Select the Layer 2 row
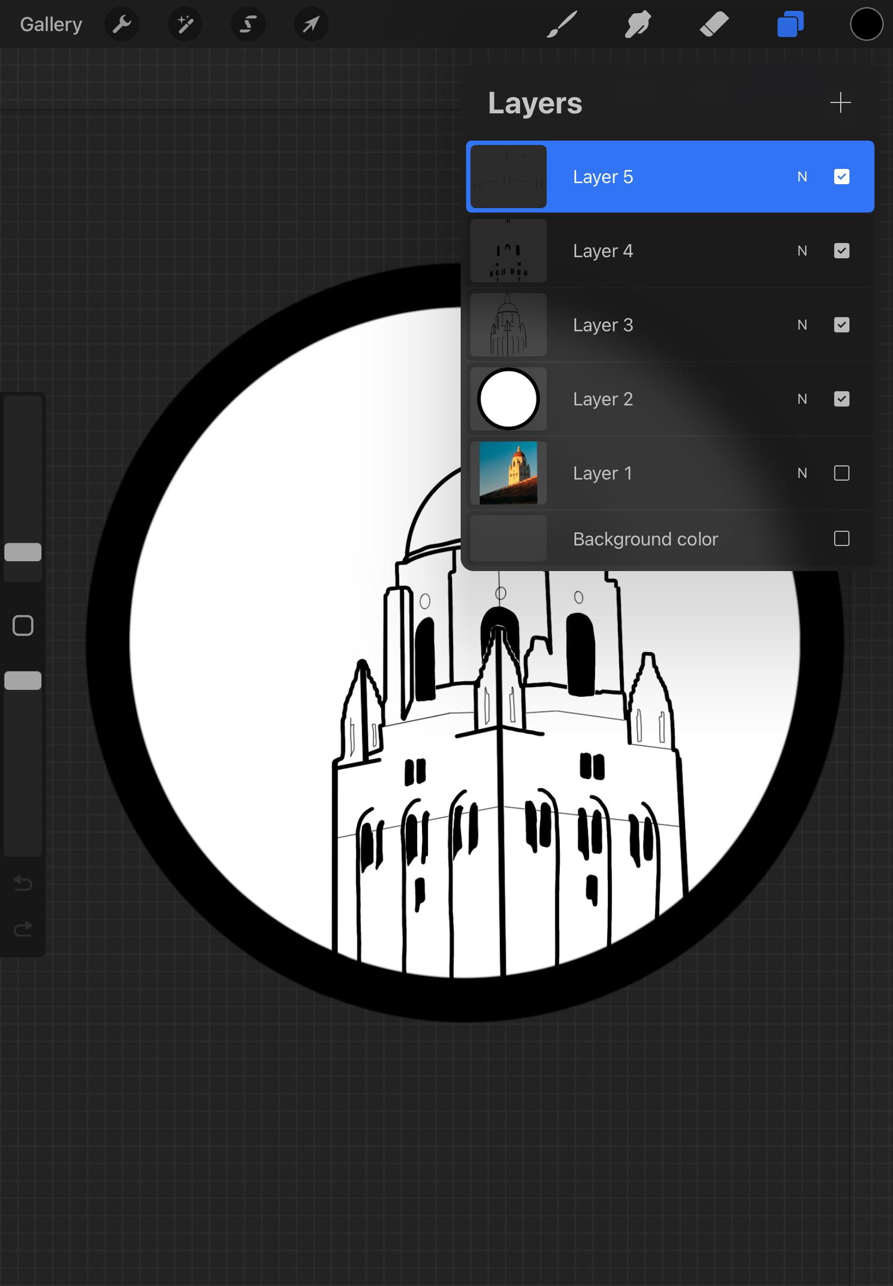This screenshot has height=1286, width=893. 670,399
